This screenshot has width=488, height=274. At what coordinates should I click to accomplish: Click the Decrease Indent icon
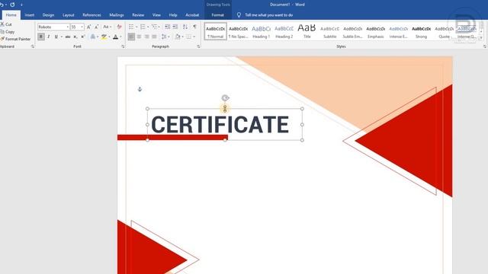(x=167, y=27)
